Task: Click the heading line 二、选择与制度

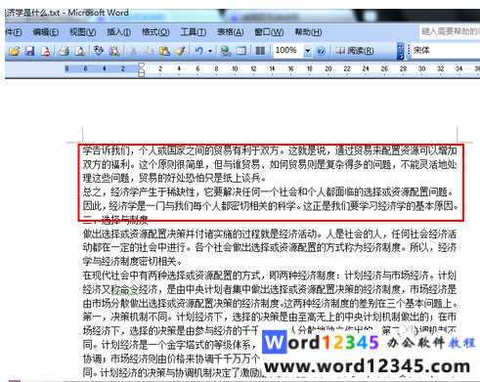Action: [x=115, y=221]
